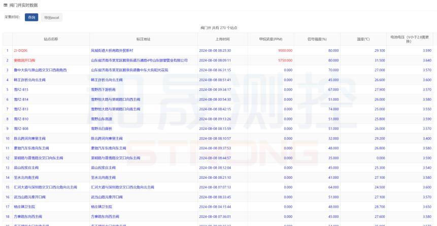Click battery voltage 3.550 for 雪FZ-B13
The width and height of the screenshot is (437, 226).
pos(427,109)
